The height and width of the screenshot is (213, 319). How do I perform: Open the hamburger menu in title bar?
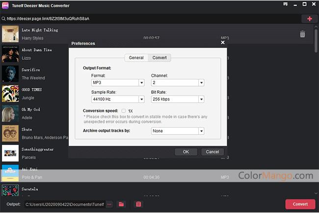tap(286, 5)
